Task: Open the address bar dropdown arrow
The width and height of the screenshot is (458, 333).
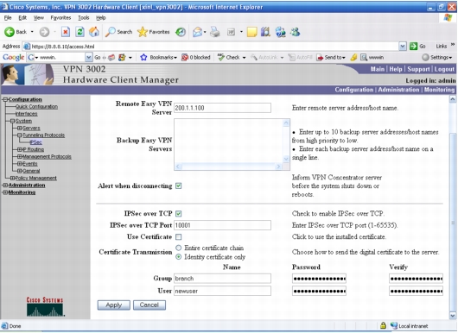Action: 403,46
